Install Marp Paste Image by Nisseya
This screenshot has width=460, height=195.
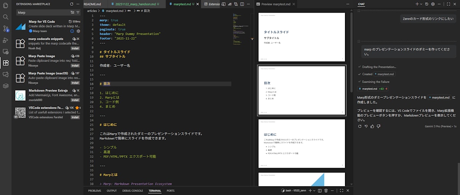pos(75,65)
